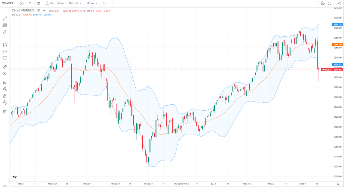The height and width of the screenshot is (187, 344).
Task: Open the candlestick chart style selector
Action: tap(39, 3)
